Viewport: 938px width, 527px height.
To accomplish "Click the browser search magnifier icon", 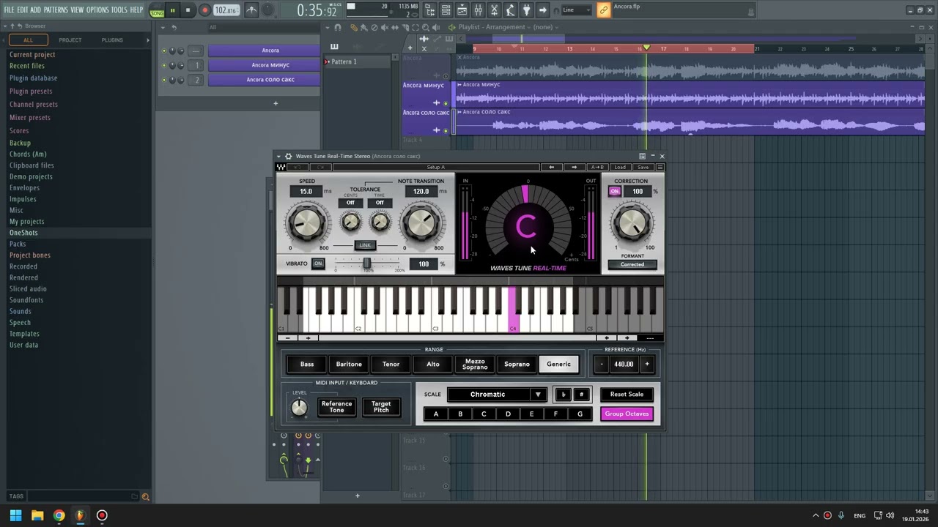I will click(x=145, y=497).
